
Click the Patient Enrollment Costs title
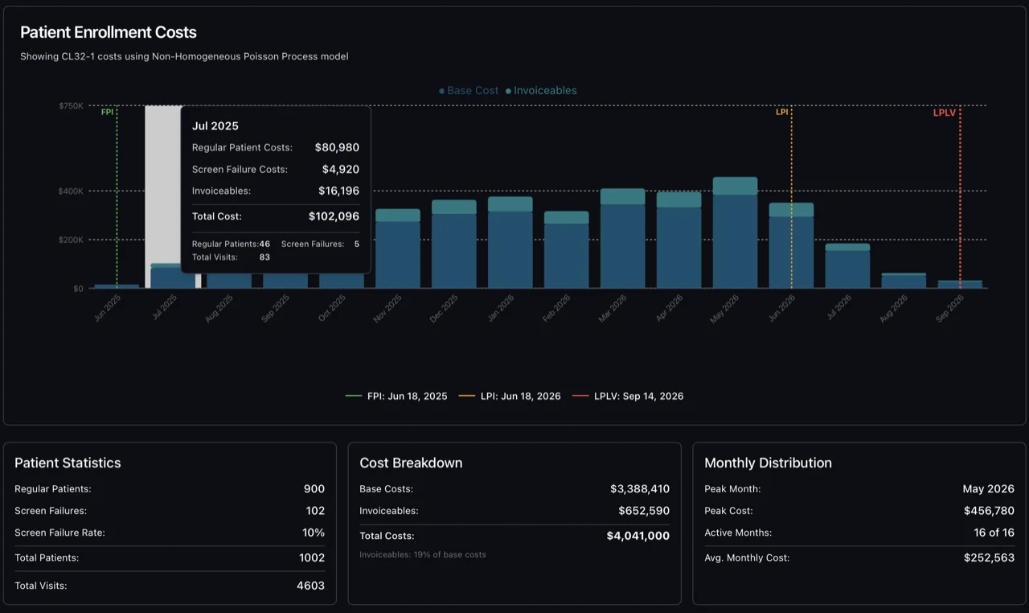click(x=108, y=32)
